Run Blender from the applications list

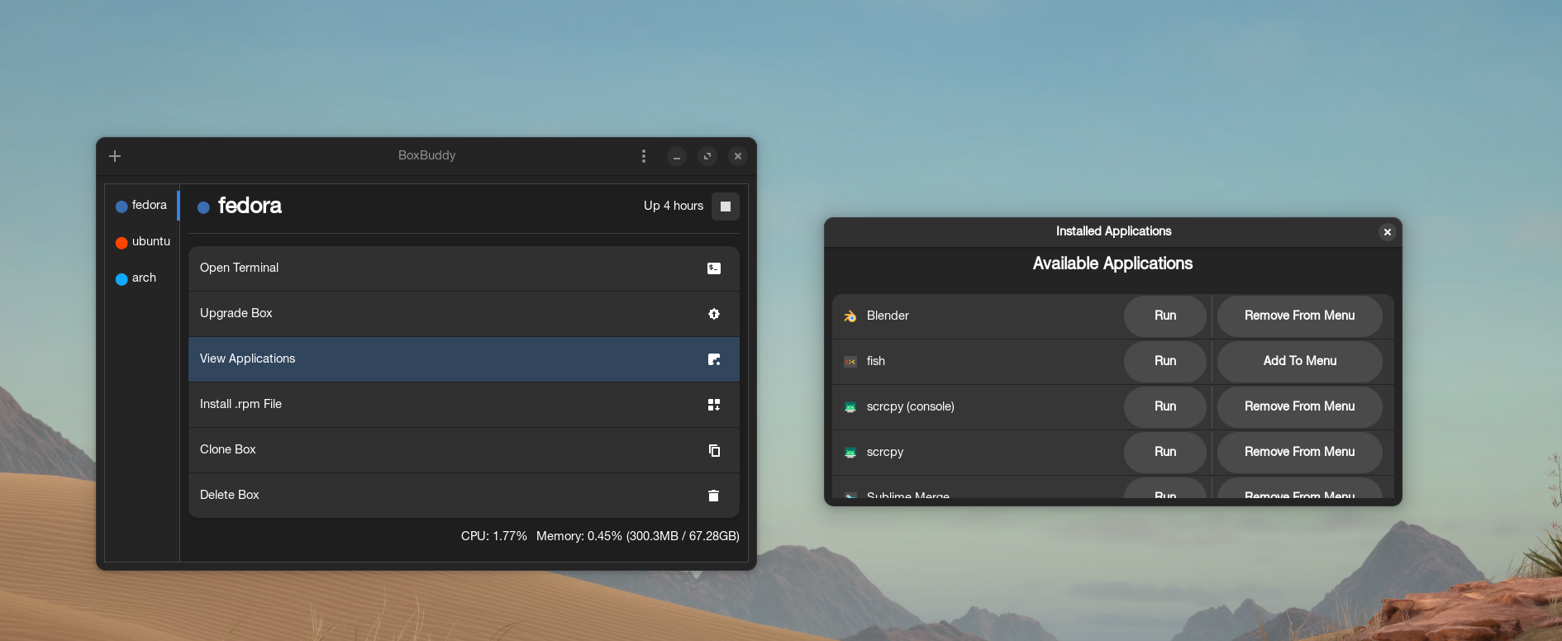pos(1165,316)
